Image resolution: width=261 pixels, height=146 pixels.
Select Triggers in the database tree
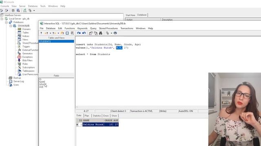(x=26, y=47)
